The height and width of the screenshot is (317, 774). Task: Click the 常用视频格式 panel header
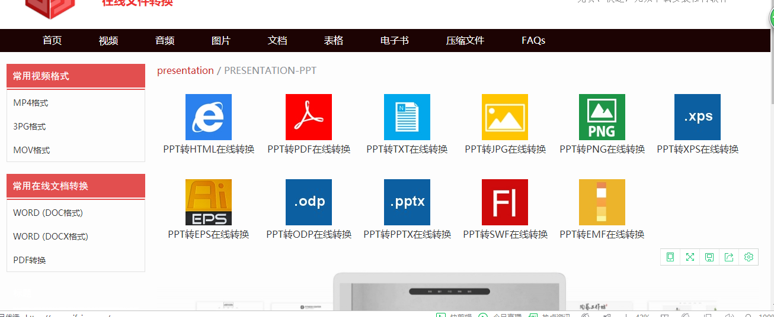tap(76, 76)
